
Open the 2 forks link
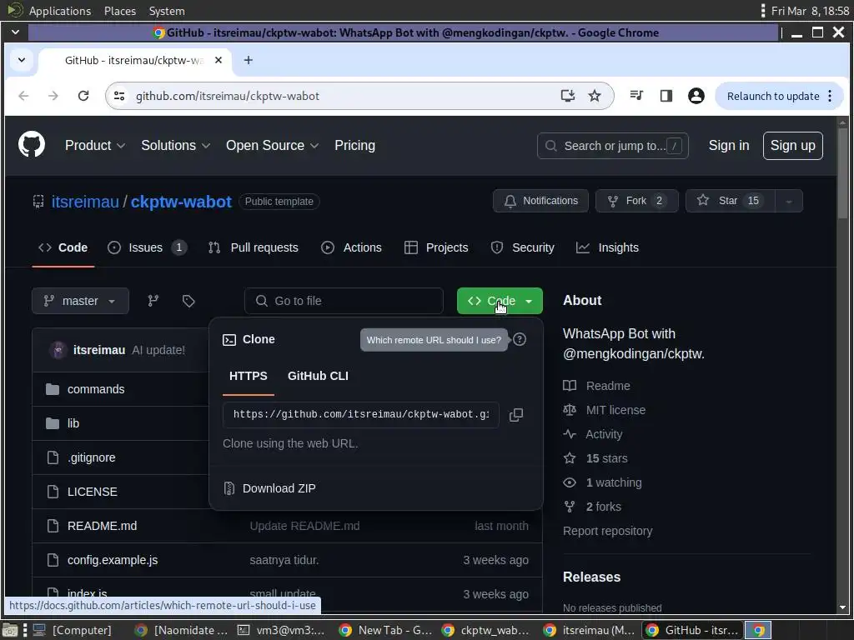(592, 507)
